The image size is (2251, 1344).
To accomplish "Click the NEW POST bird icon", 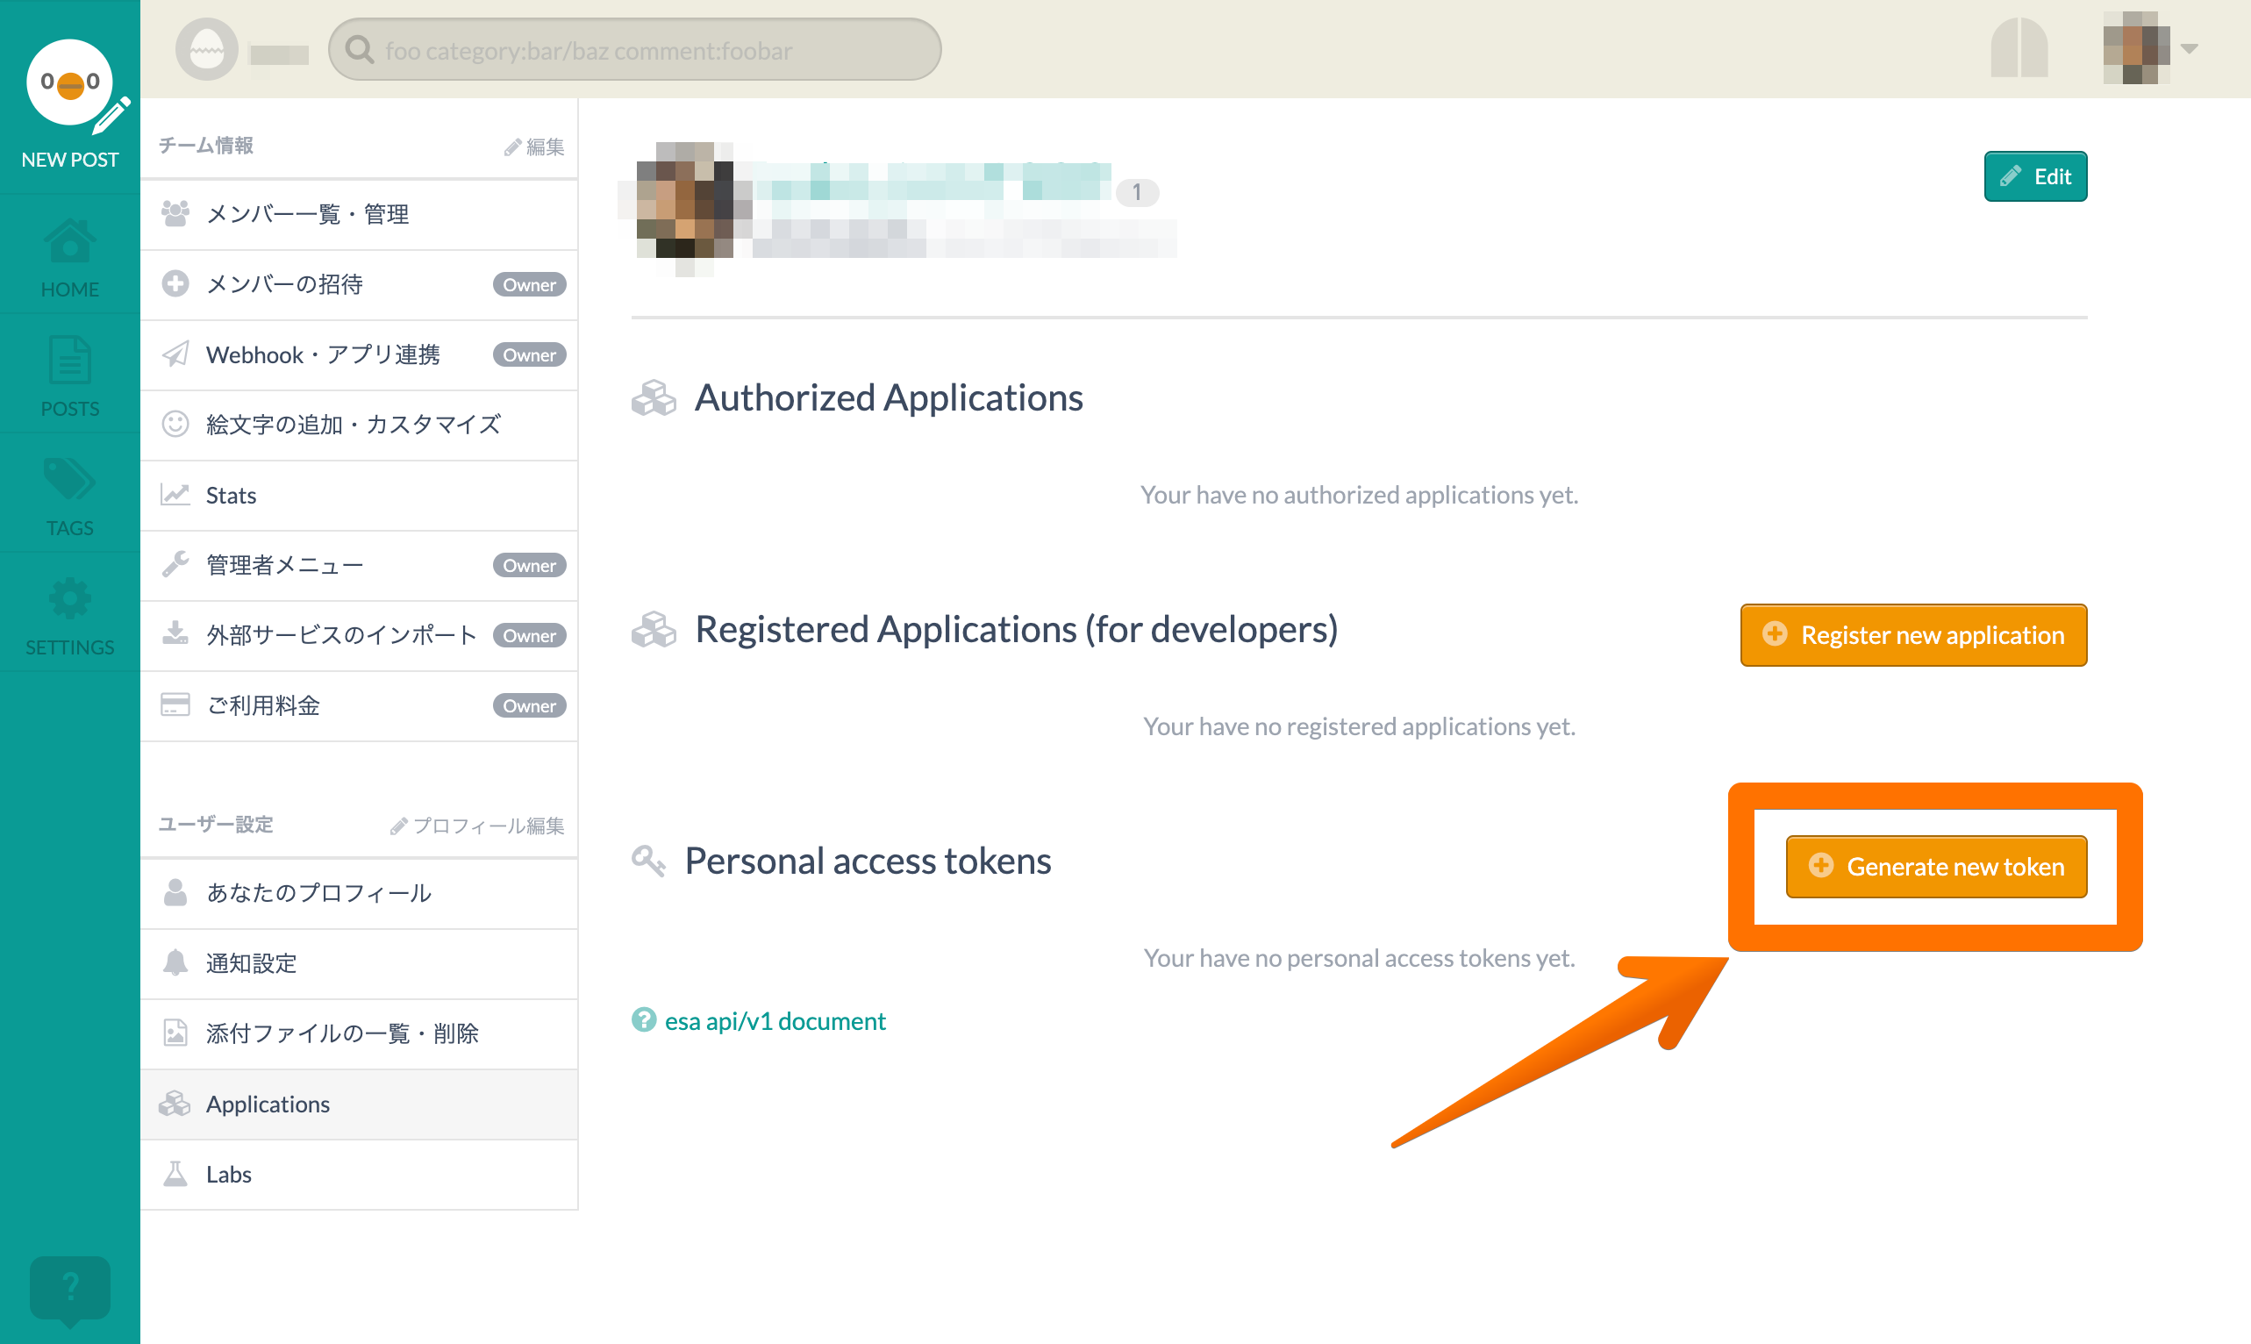I will [x=69, y=83].
